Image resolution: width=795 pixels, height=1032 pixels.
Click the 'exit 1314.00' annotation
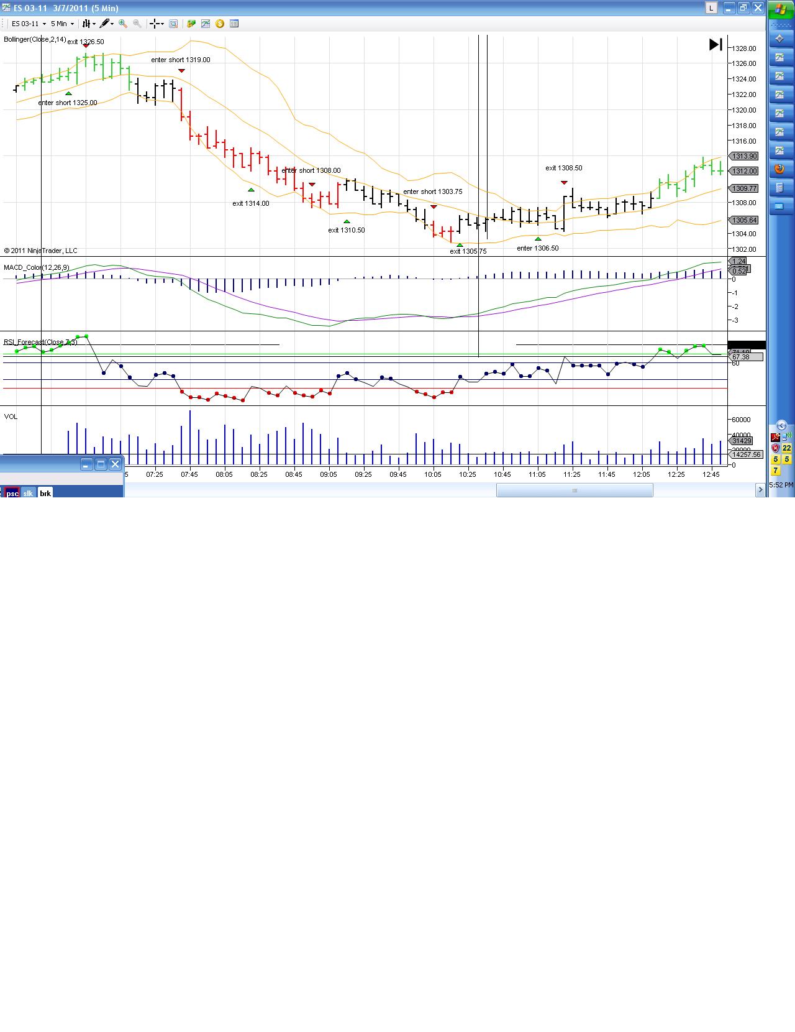(x=251, y=203)
